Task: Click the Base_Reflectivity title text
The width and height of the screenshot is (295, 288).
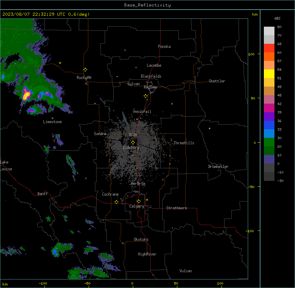Action: tap(147, 5)
